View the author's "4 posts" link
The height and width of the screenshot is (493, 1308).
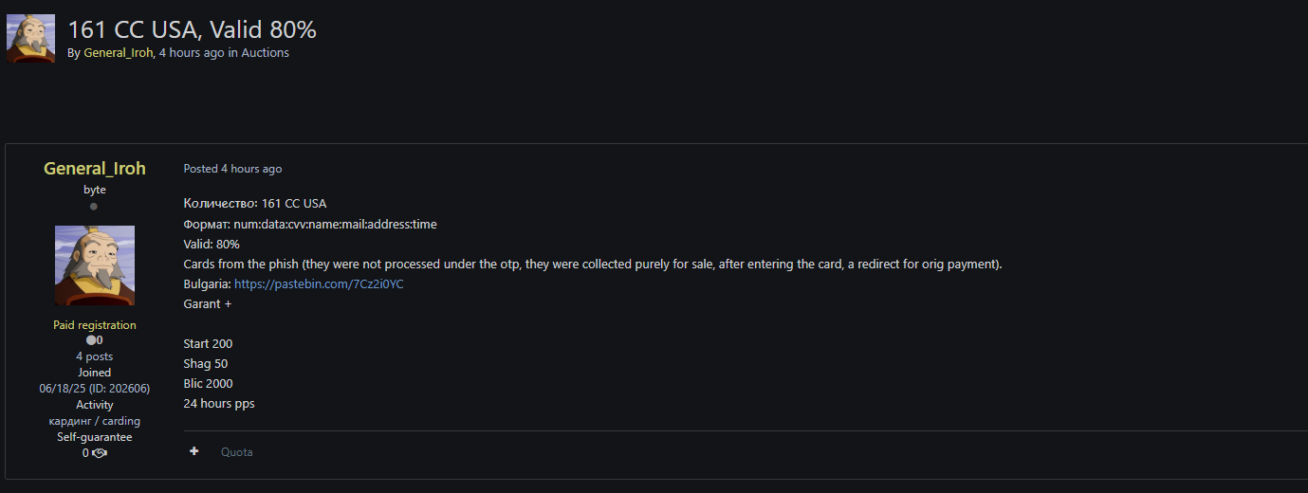[x=95, y=356]
